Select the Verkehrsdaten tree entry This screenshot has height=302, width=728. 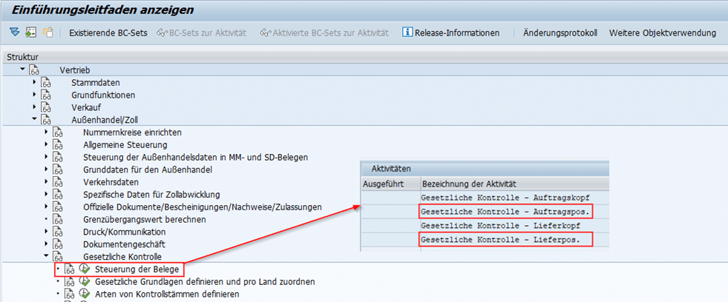[109, 181]
